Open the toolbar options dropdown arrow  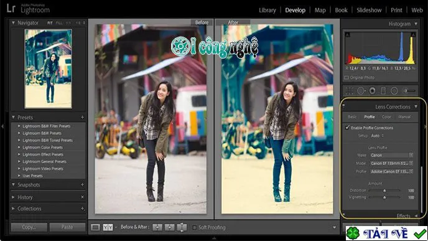[335, 227]
